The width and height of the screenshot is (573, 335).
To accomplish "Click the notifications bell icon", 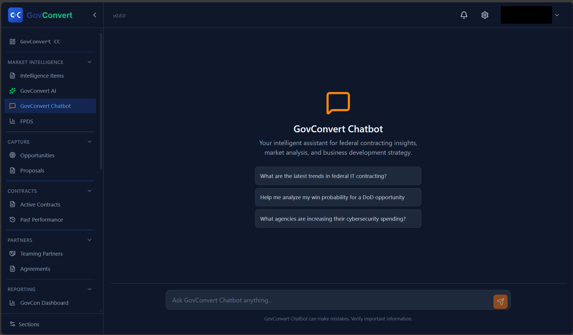I will pos(464,15).
